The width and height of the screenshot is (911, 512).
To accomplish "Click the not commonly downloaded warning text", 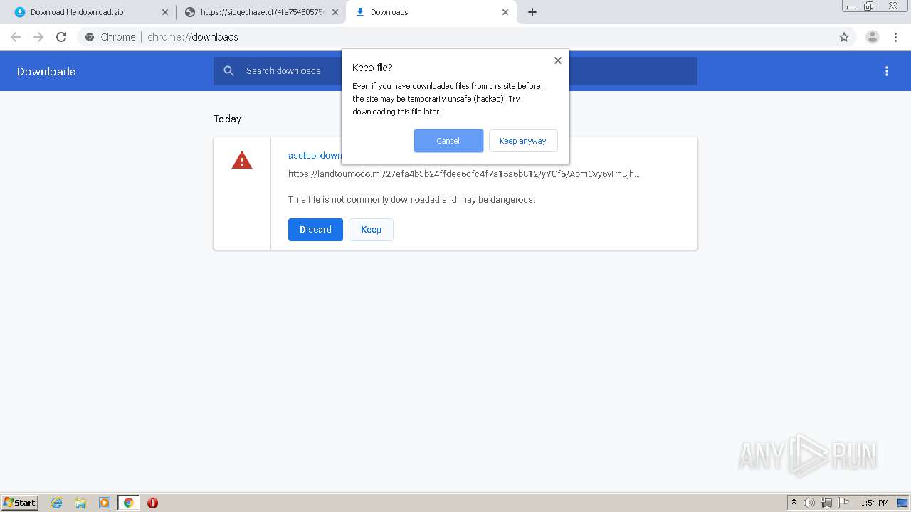I will click(x=411, y=200).
